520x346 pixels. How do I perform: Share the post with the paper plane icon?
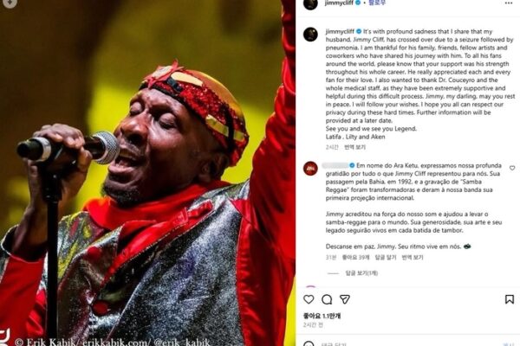coord(345,299)
